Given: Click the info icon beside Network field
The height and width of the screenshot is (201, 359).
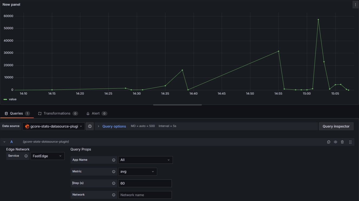Looking at the screenshot, I should 113,195.
